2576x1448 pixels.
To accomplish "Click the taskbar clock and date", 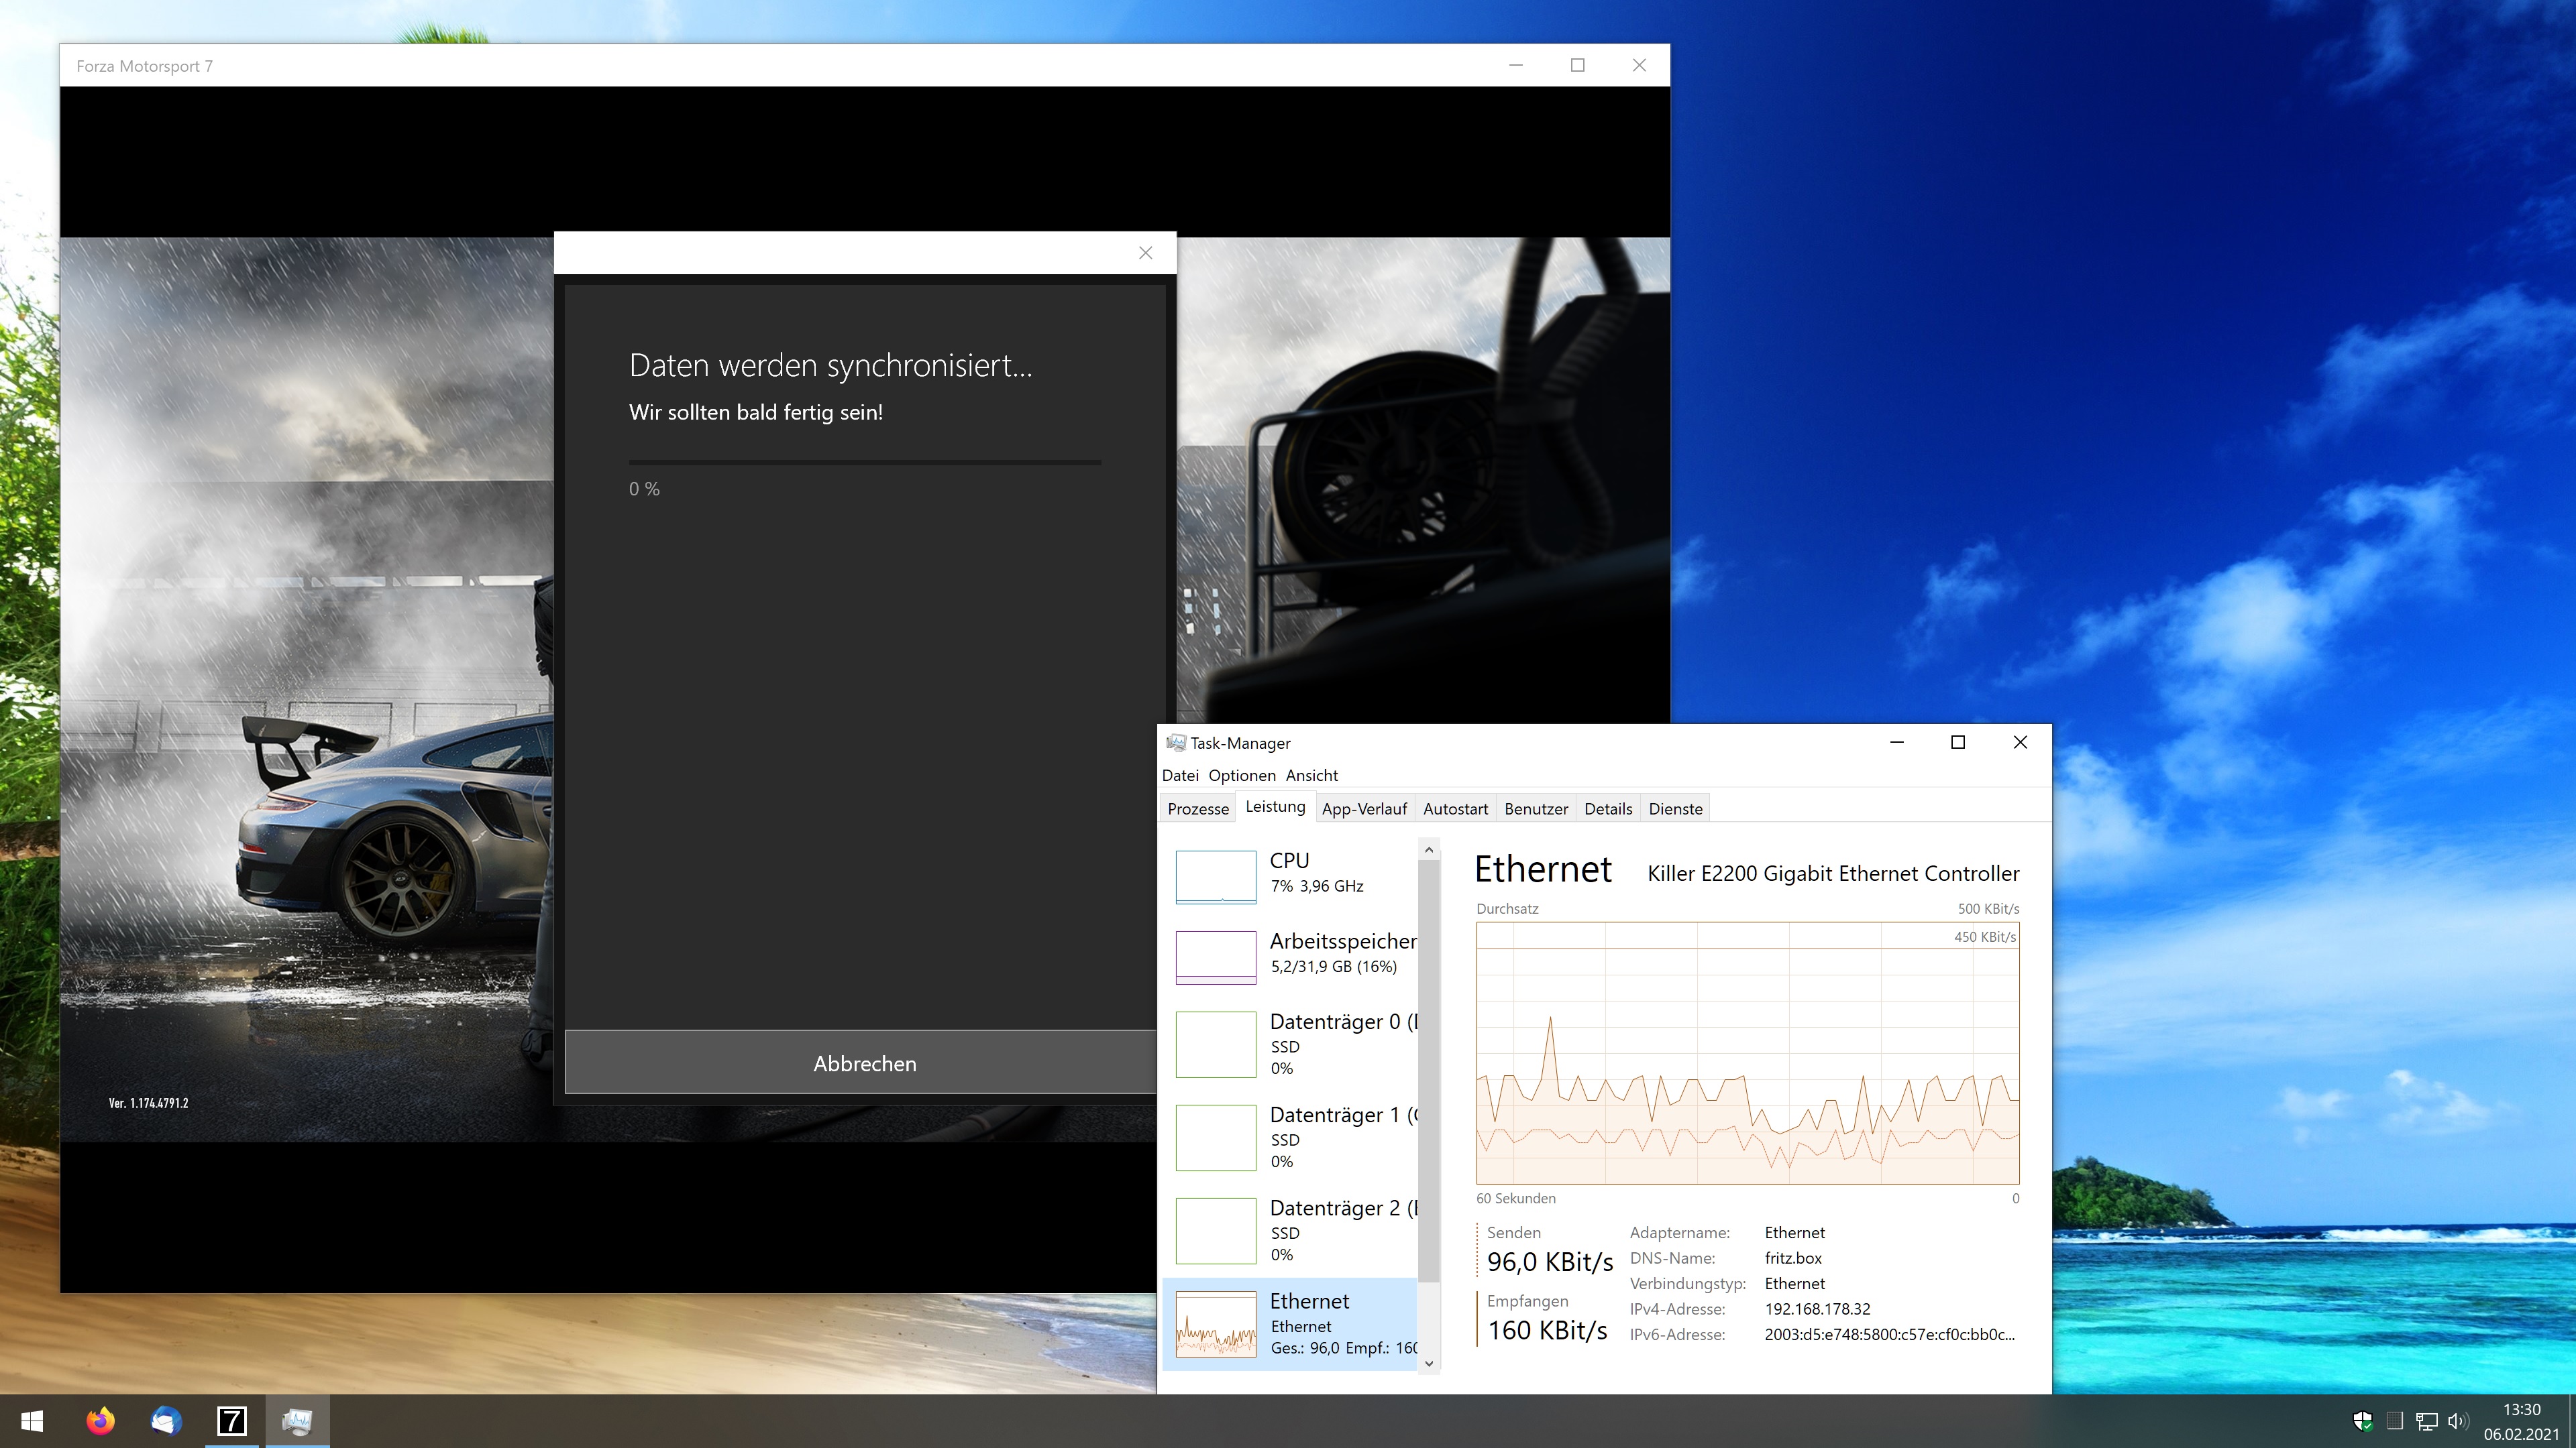I will (x=2520, y=1421).
